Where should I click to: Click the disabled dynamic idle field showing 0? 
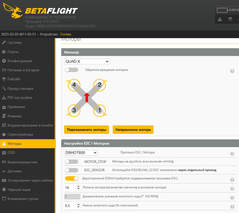[x=72, y=197]
